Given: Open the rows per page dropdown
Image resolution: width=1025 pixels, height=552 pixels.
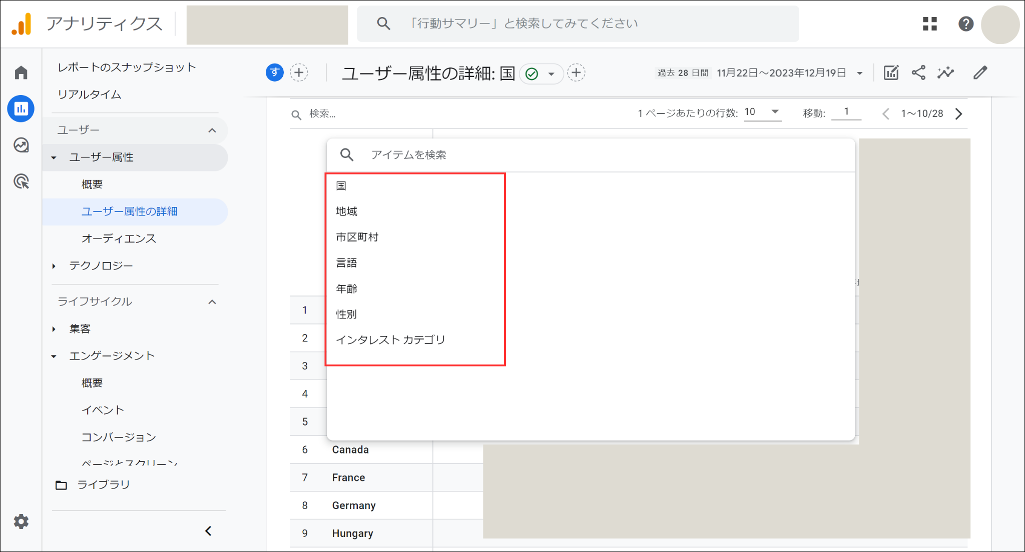Looking at the screenshot, I should click(x=762, y=112).
